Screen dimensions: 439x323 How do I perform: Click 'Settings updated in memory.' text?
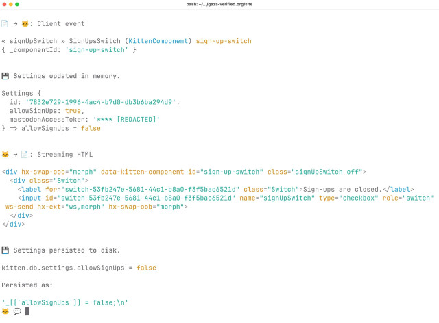[67, 76]
